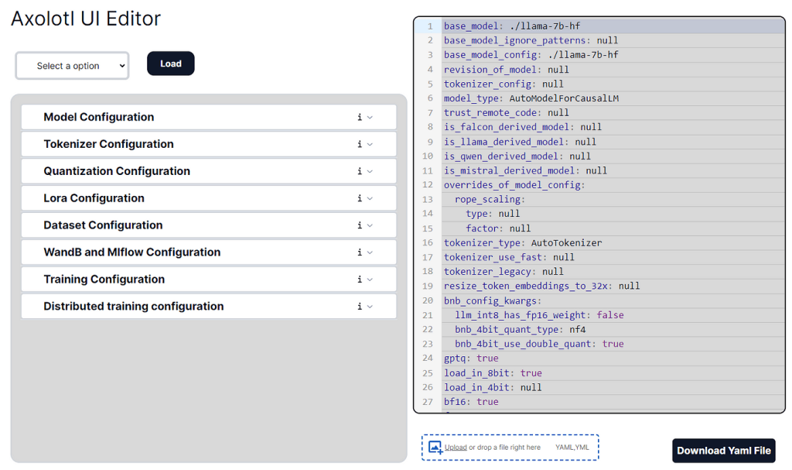Click the upload image icon in drop zone

(435, 448)
